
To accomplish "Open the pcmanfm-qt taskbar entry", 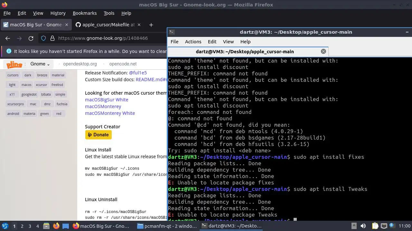I will tap(167, 226).
